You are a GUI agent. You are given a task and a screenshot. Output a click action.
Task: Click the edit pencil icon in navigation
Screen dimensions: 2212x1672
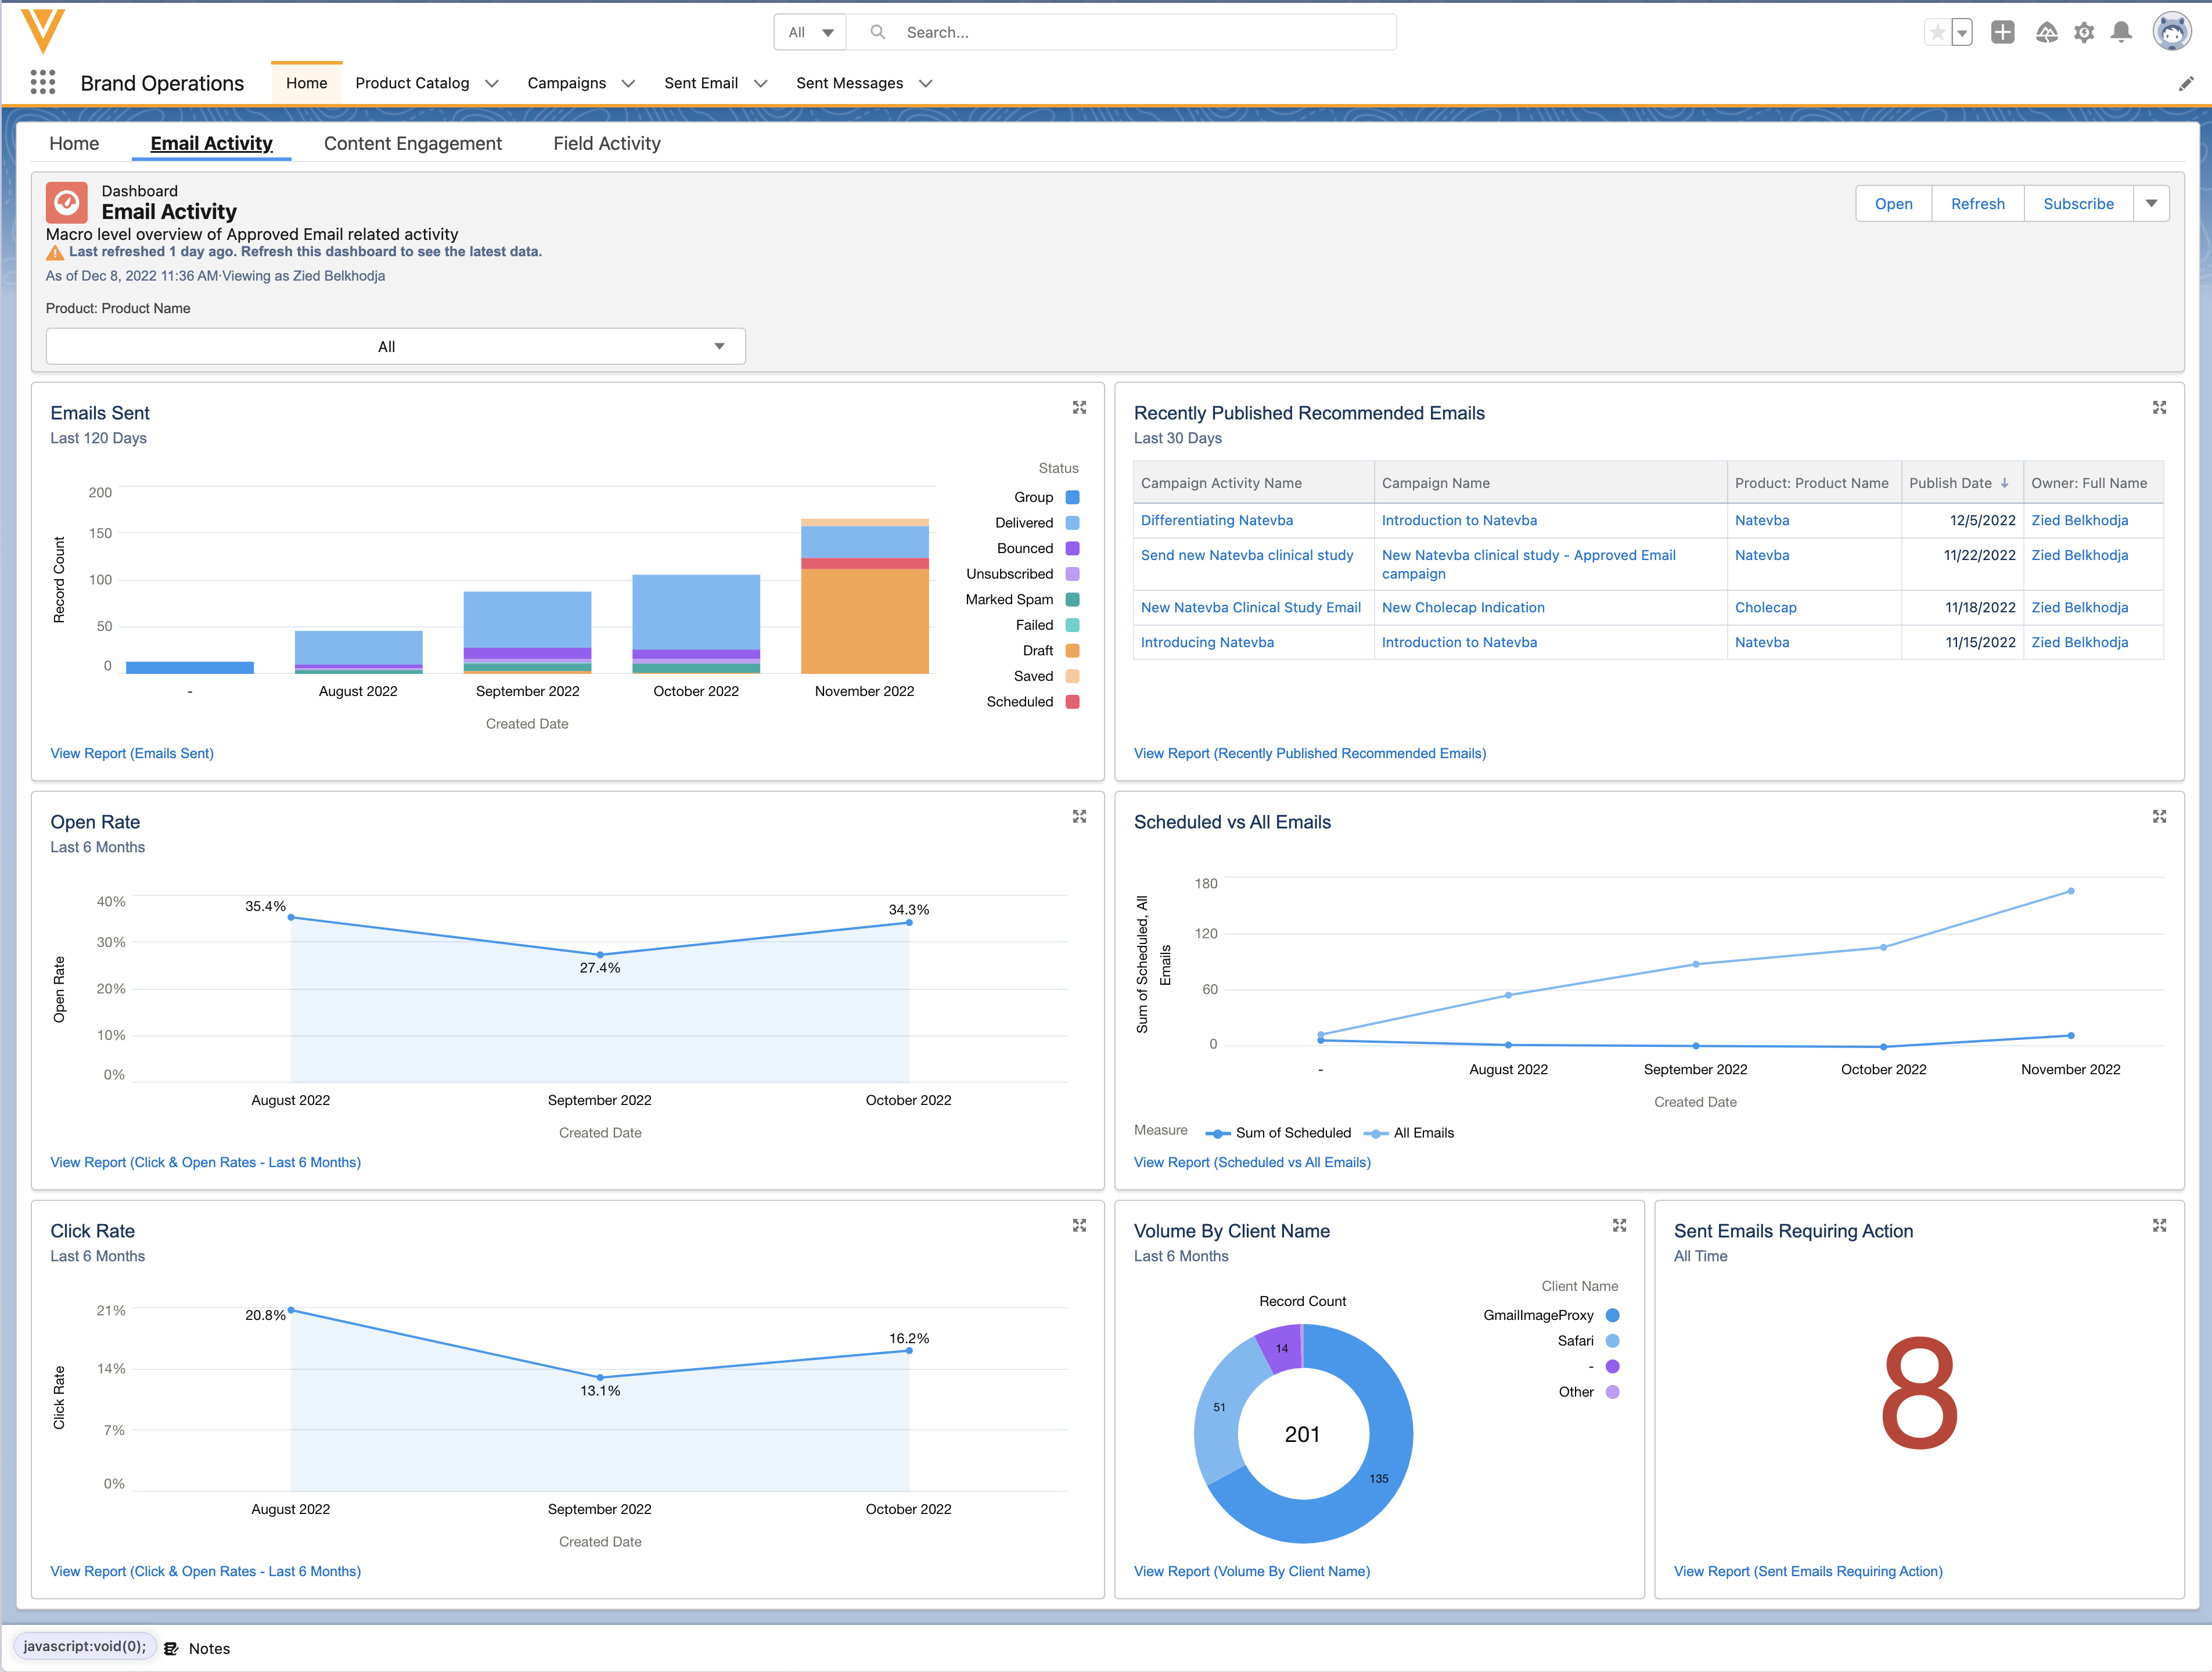click(2186, 83)
